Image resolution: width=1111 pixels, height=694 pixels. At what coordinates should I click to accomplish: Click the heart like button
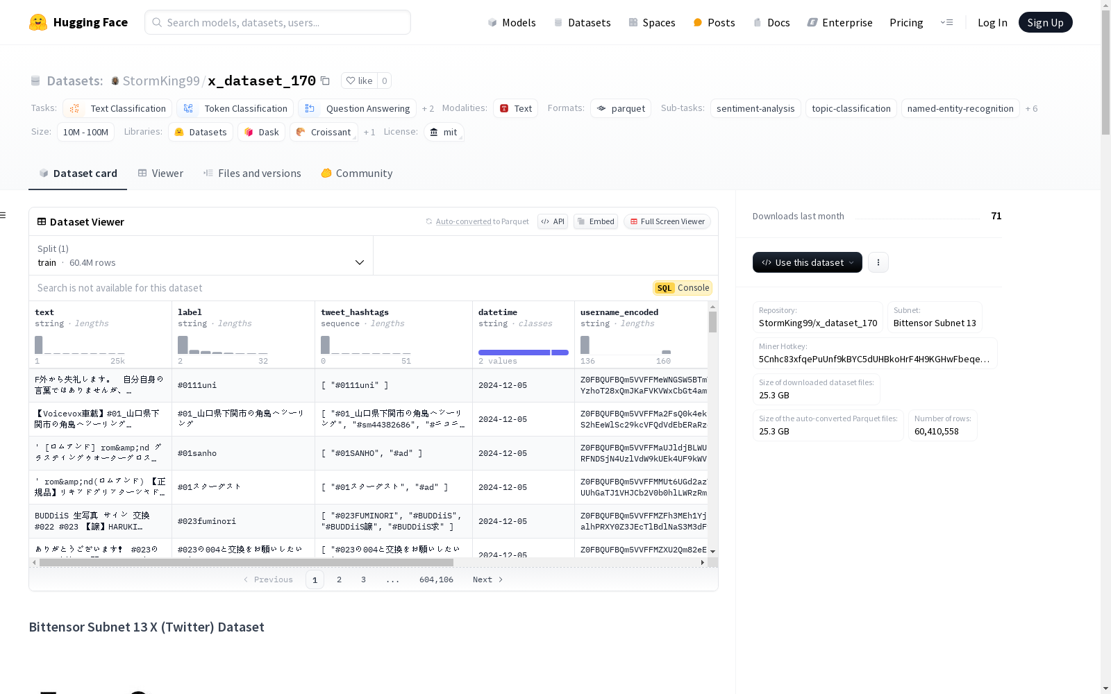tap(359, 81)
